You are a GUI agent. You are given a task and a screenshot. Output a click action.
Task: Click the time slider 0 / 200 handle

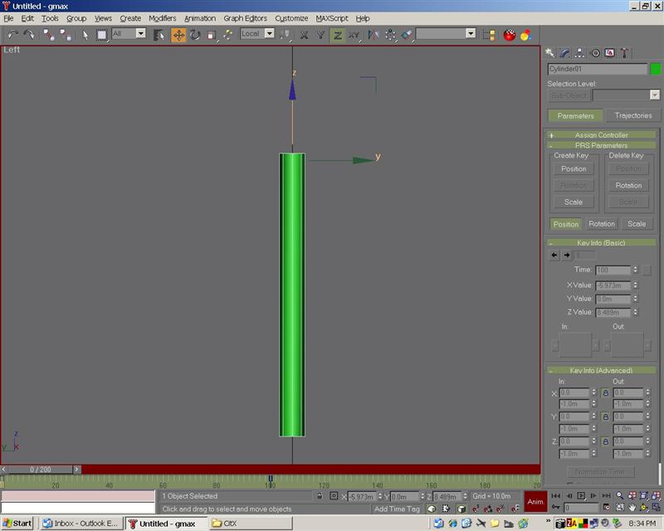[41, 470]
